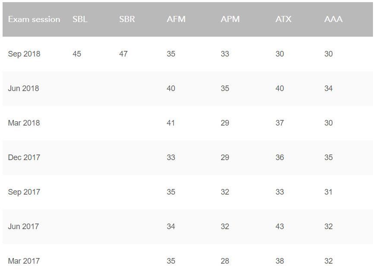Click the Mar 2018 row label
The height and width of the screenshot is (274, 376).
click(x=24, y=123)
